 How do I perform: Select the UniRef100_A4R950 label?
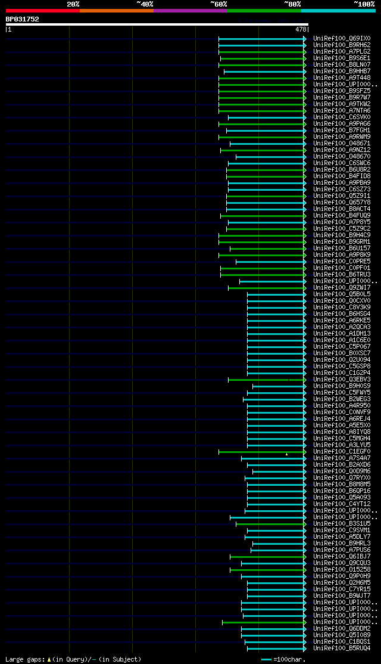tap(342, 406)
